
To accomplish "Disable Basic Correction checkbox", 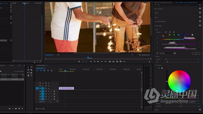I will tap(200, 9).
